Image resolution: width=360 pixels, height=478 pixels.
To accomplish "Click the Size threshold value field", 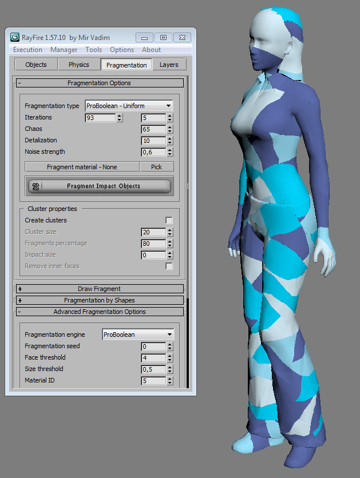I will tap(153, 369).
